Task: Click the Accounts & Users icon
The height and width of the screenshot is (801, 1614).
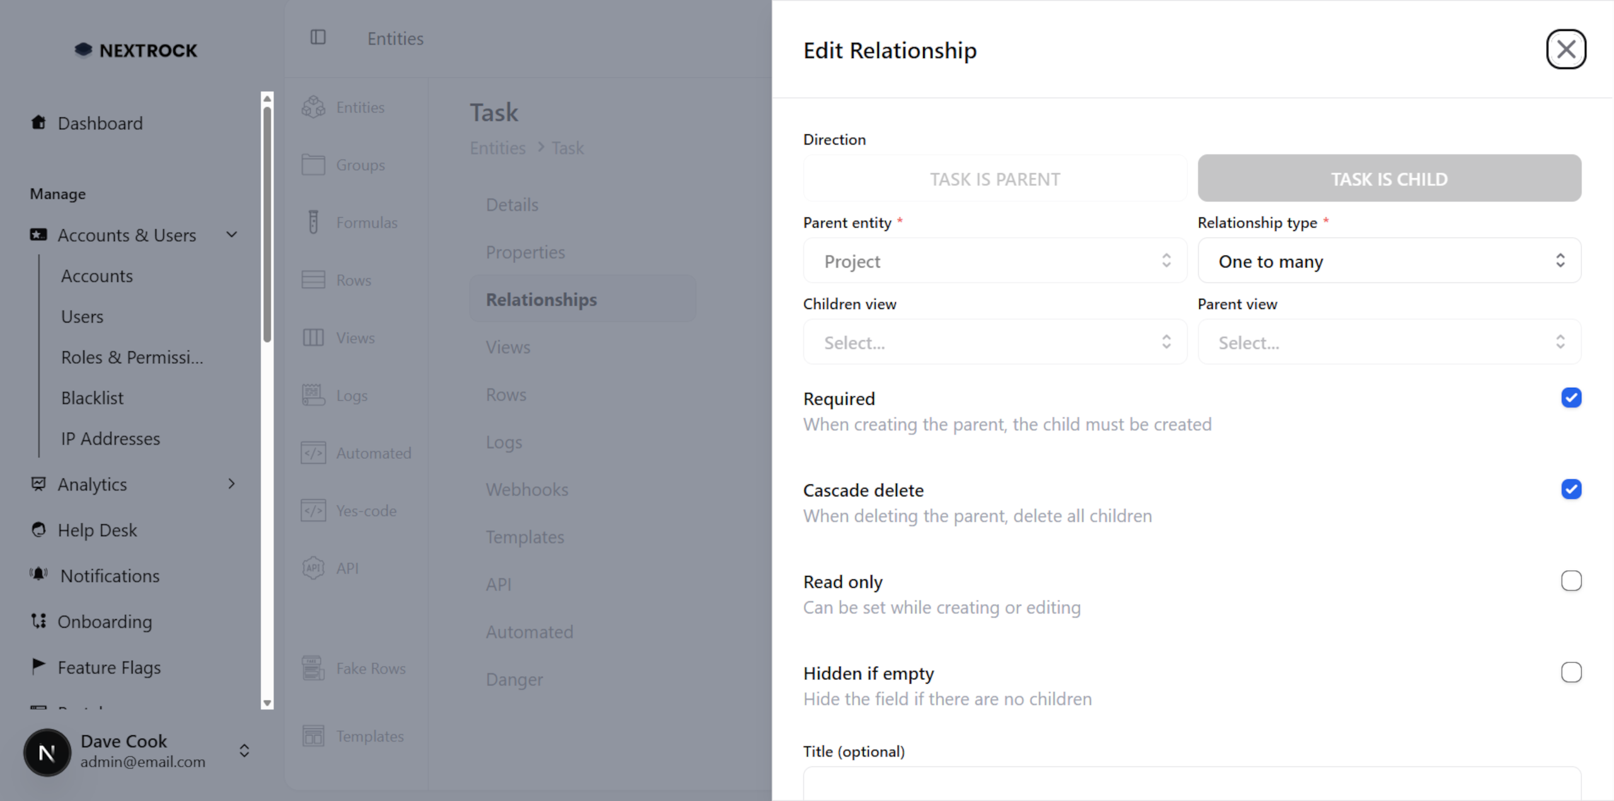Action: (38, 235)
